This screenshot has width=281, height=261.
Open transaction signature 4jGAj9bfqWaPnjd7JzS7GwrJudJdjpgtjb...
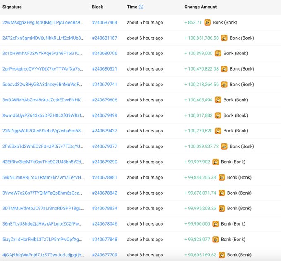(x=43, y=255)
